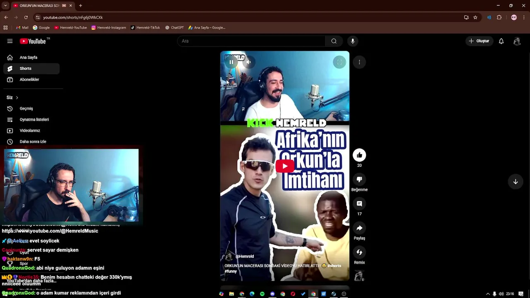
Task: Open Geçmiş history page
Action: pos(31,108)
